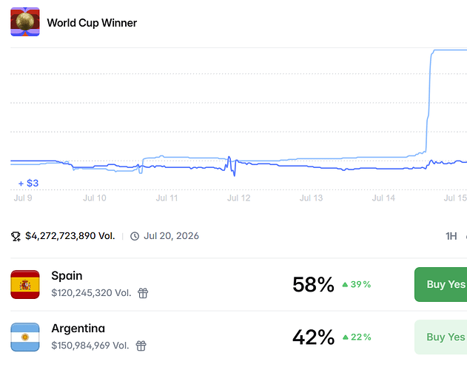467x370 pixels.
Task: Click the World Cup trophy market icon
Action: click(25, 21)
